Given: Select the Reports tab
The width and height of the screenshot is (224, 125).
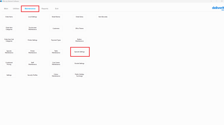Looking at the screenshot, I should click(x=45, y=9).
